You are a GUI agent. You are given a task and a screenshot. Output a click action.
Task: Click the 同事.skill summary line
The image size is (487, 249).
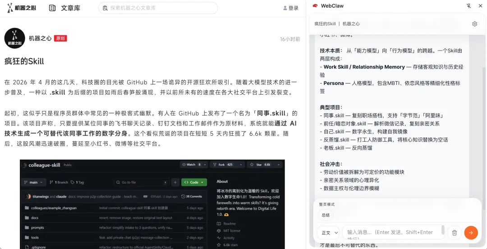[x=382, y=115]
